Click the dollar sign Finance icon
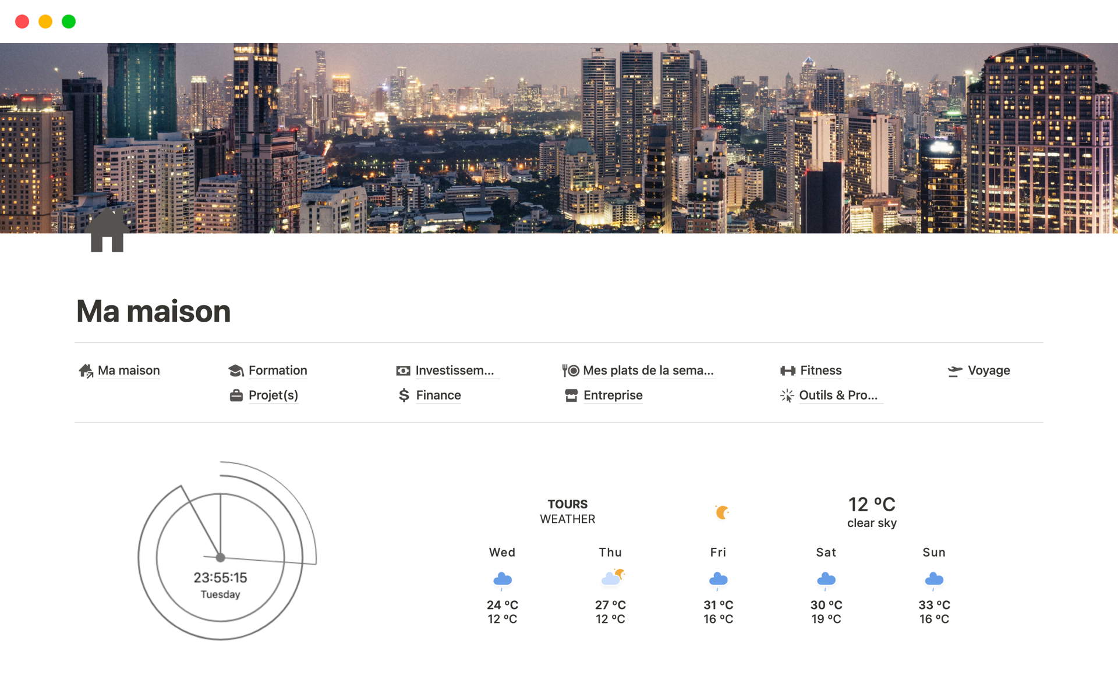 click(x=404, y=396)
